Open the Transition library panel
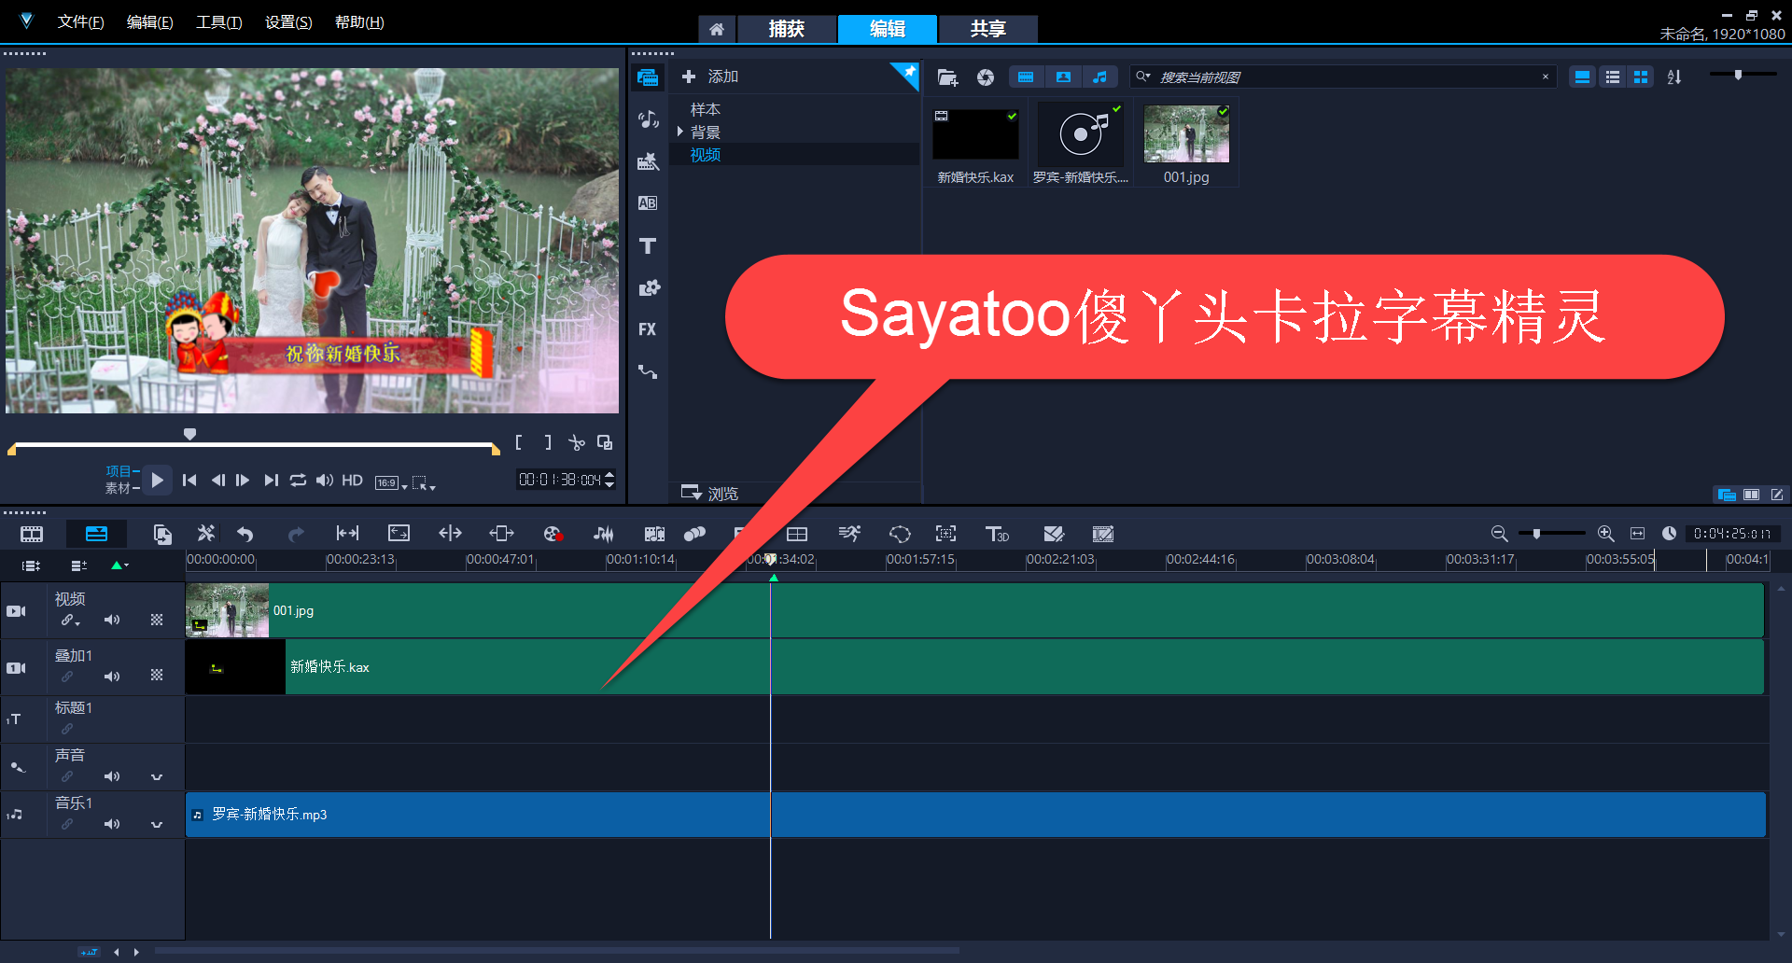 [648, 203]
